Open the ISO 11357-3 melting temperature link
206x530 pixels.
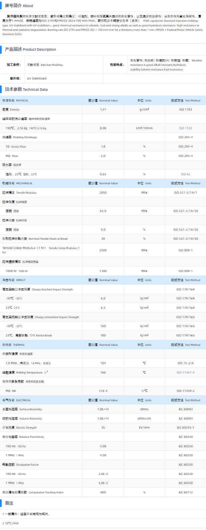185,372
